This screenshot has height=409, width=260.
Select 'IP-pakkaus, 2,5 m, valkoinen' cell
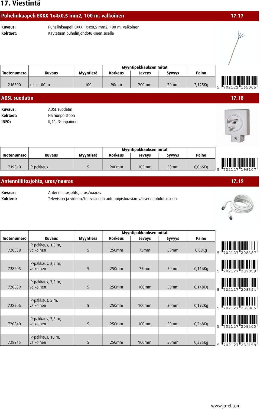click(x=45, y=266)
